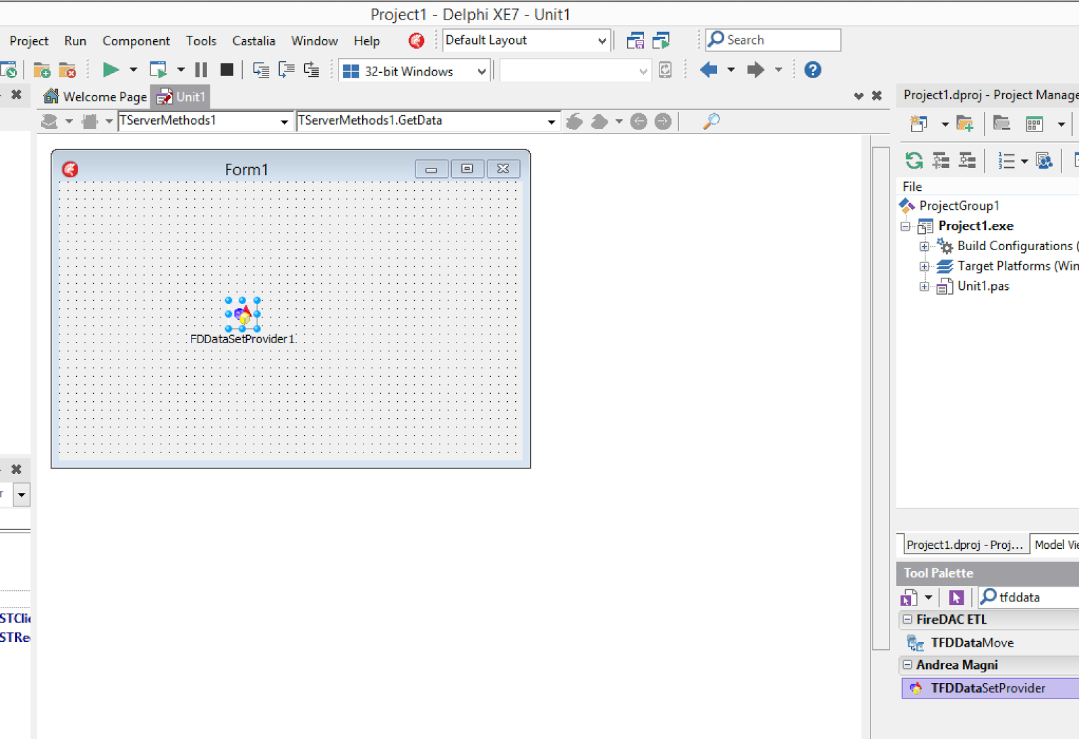Click the Save Current Desktop icon
The image size is (1079, 739).
coord(635,40)
